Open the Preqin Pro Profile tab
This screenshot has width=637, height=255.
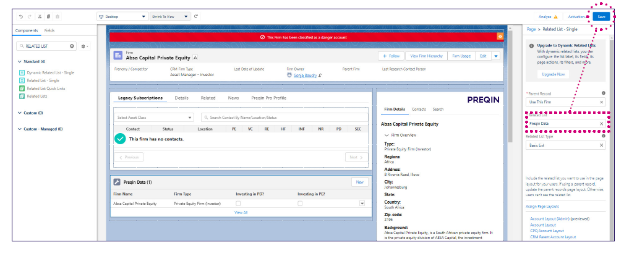[268, 98]
